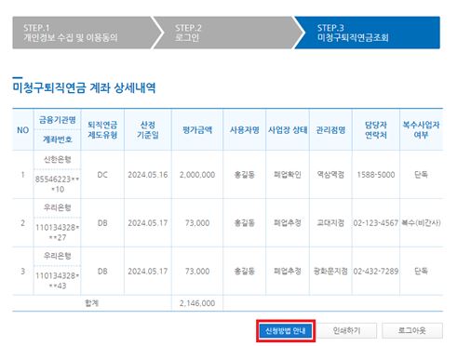Click the 고대지점 branch cell
The height and width of the screenshot is (346, 471).
330,222
